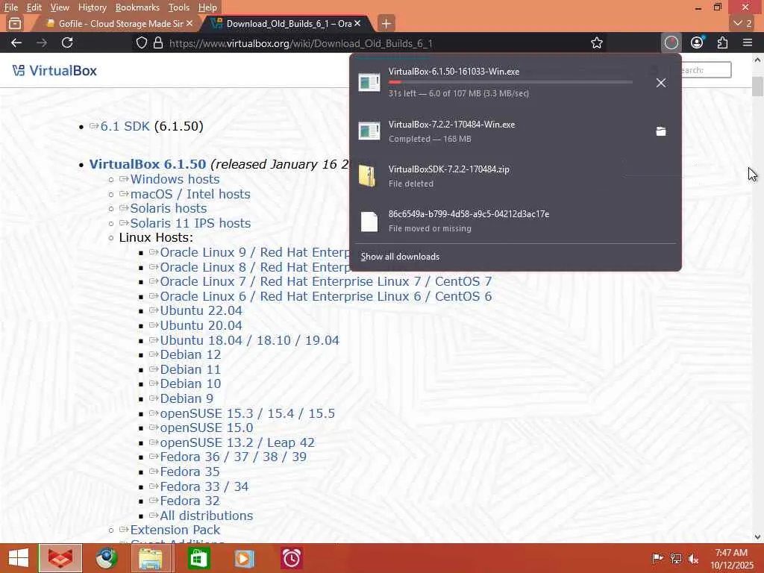
Task: Open the media player taskbar icon
Action: (x=245, y=558)
